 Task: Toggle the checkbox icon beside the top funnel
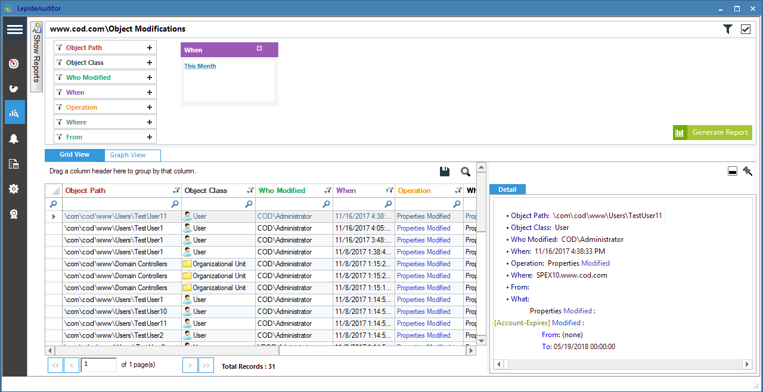coord(746,29)
